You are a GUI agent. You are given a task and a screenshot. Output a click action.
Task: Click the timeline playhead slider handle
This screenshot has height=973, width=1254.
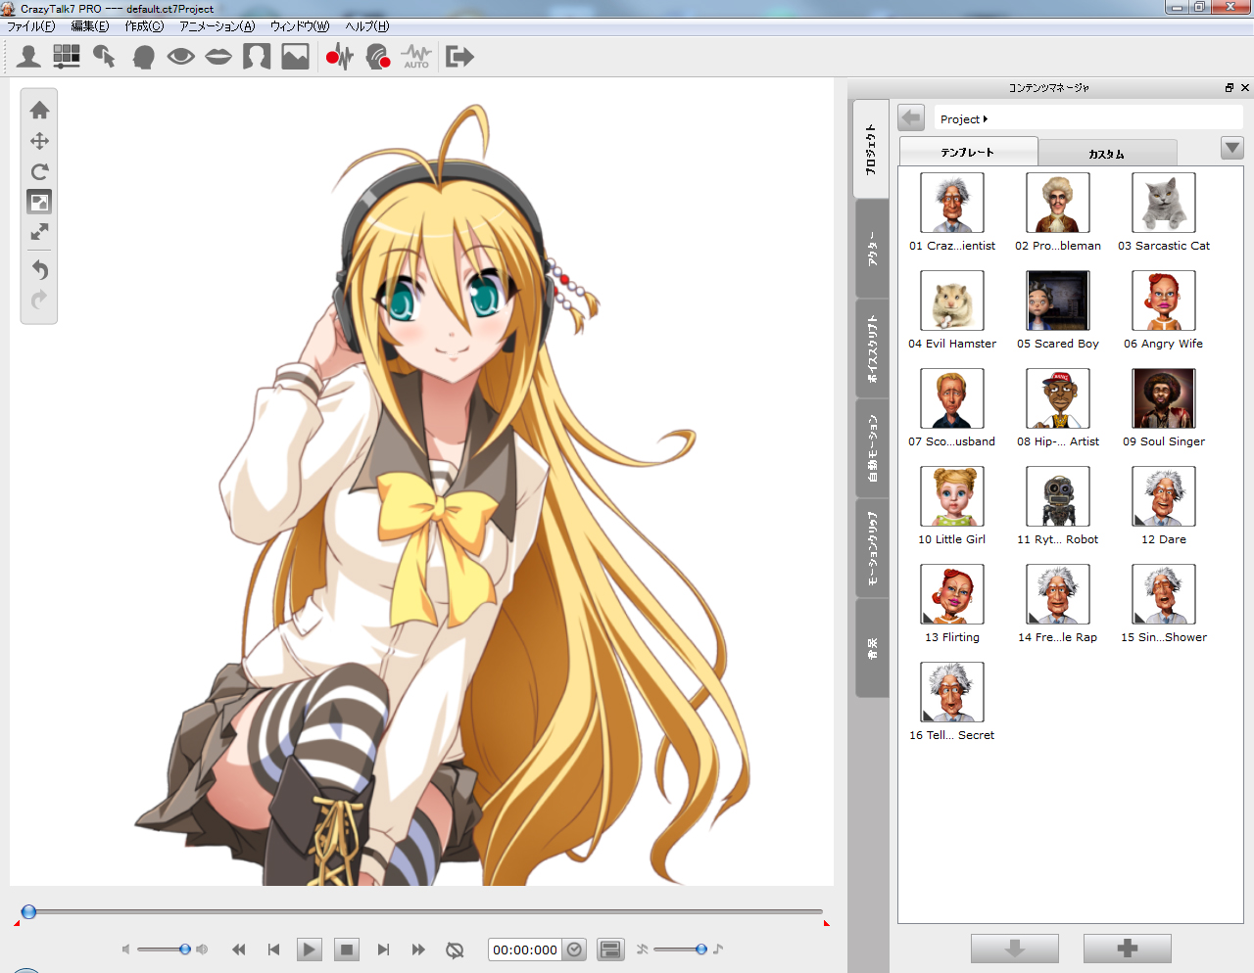(29, 912)
